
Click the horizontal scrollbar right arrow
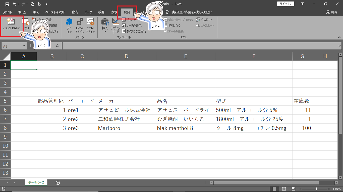click(x=336, y=183)
